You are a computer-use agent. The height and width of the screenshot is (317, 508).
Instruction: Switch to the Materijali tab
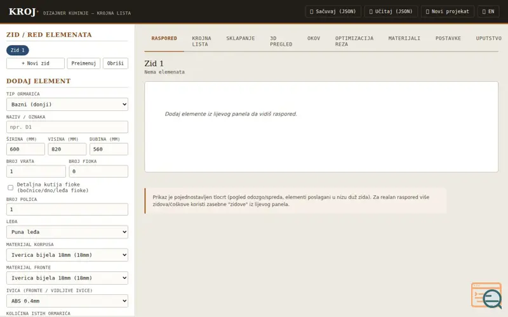click(404, 38)
